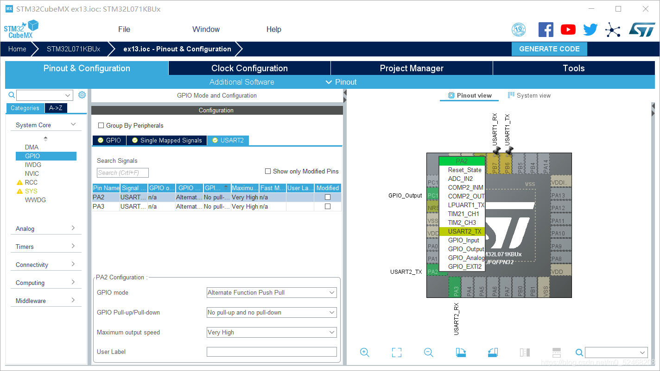The height and width of the screenshot is (371, 660).
Task: Rotate the chip view counter-clockwise
Action: [493, 352]
